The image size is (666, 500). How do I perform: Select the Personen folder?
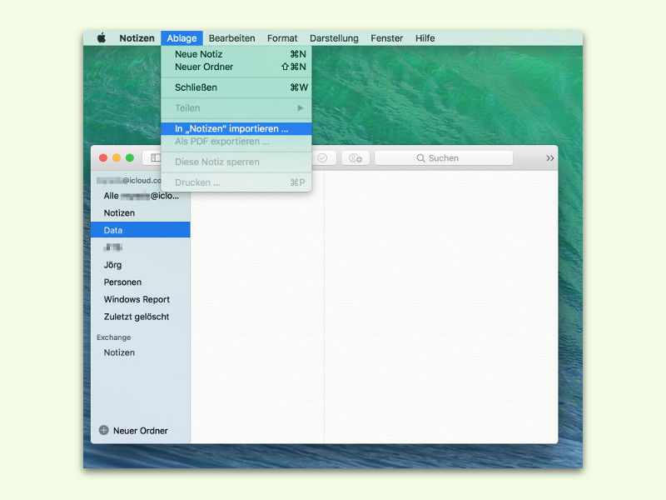coord(141,282)
